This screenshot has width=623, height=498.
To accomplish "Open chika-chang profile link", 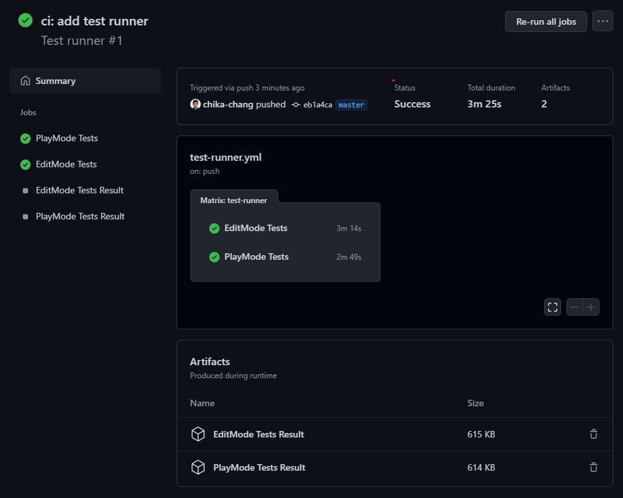I will tap(228, 104).
